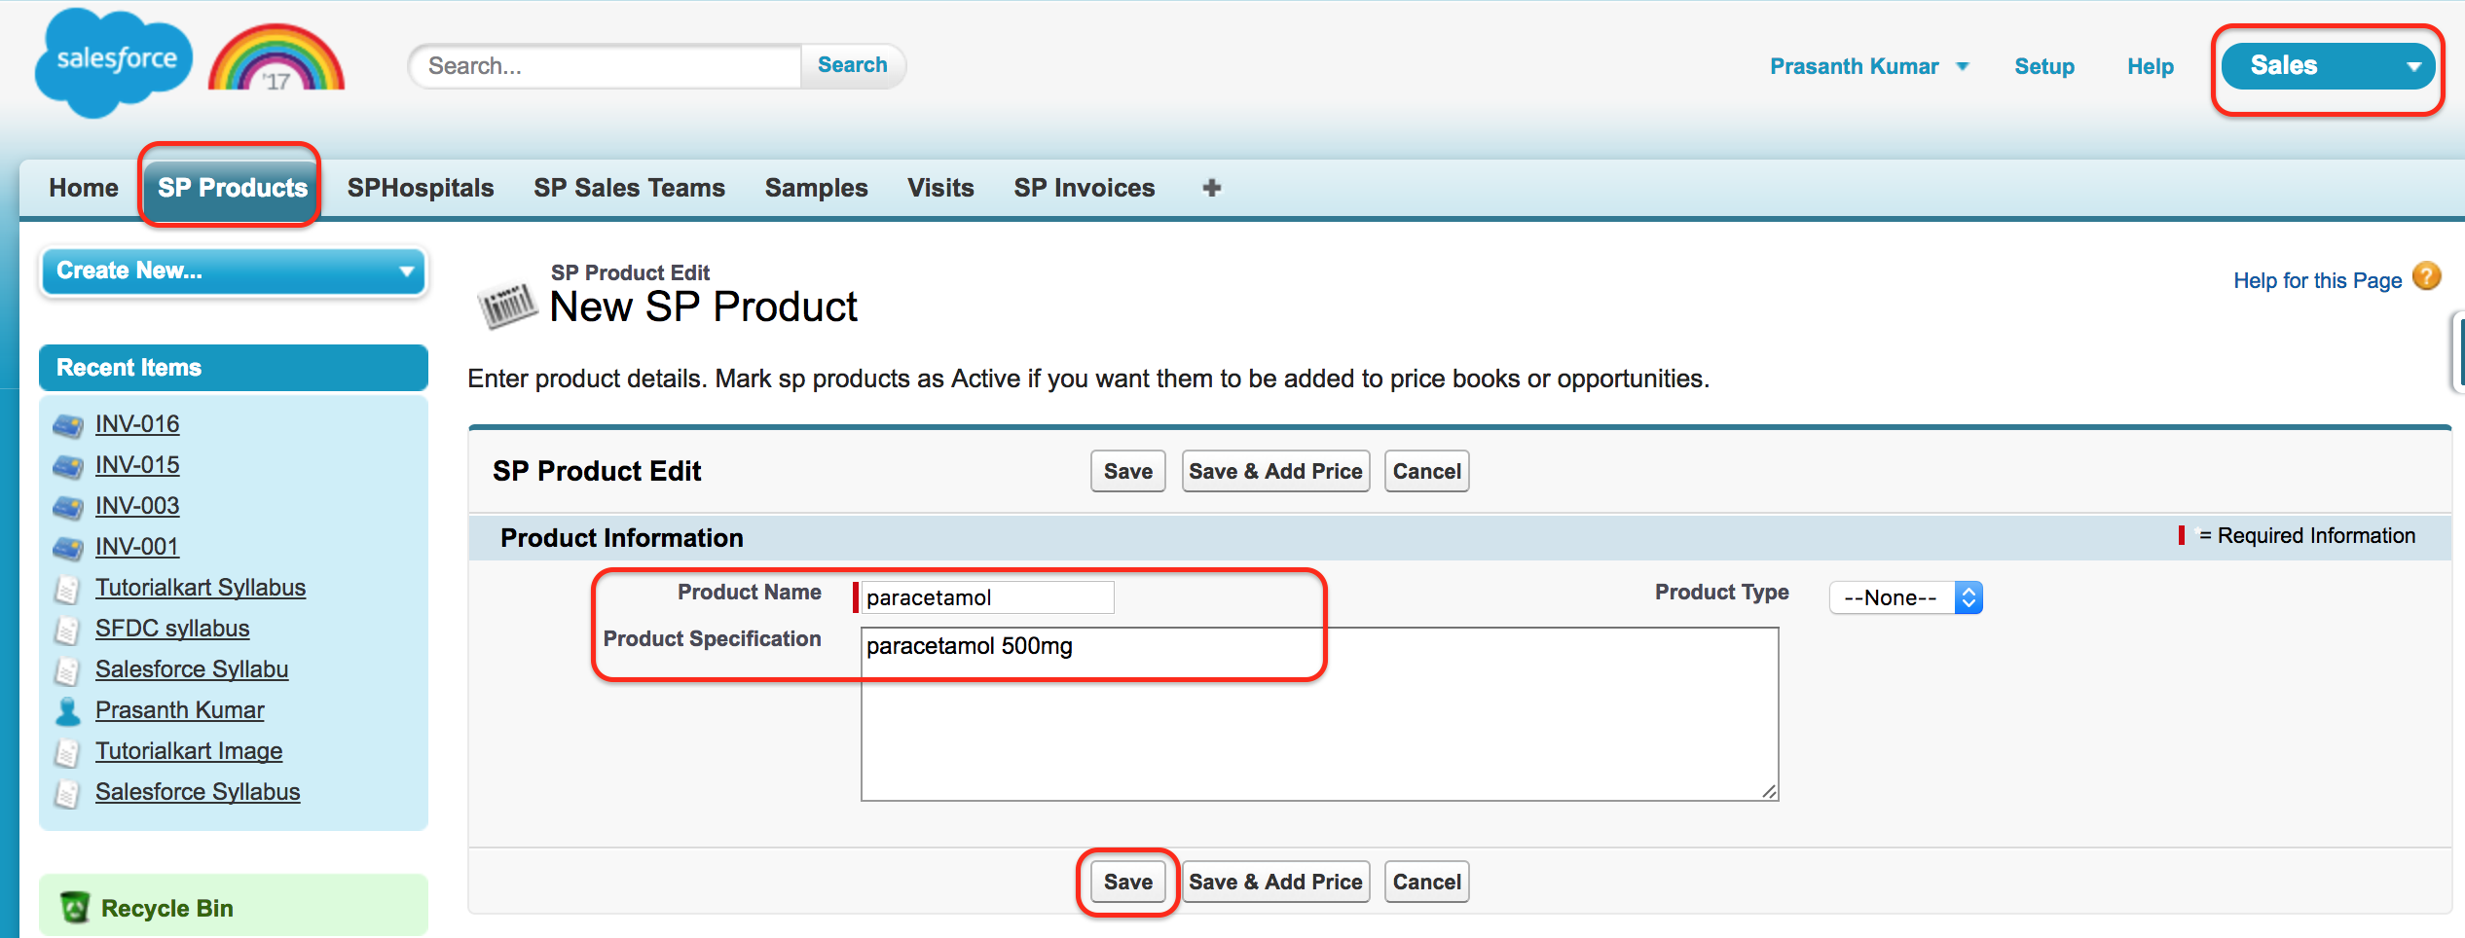Click the Recycle Bin trash icon
Screen dimensions: 2465x938
pyautogui.click(x=74, y=907)
